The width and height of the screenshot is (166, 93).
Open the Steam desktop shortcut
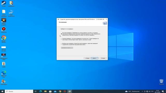tap(4, 4)
